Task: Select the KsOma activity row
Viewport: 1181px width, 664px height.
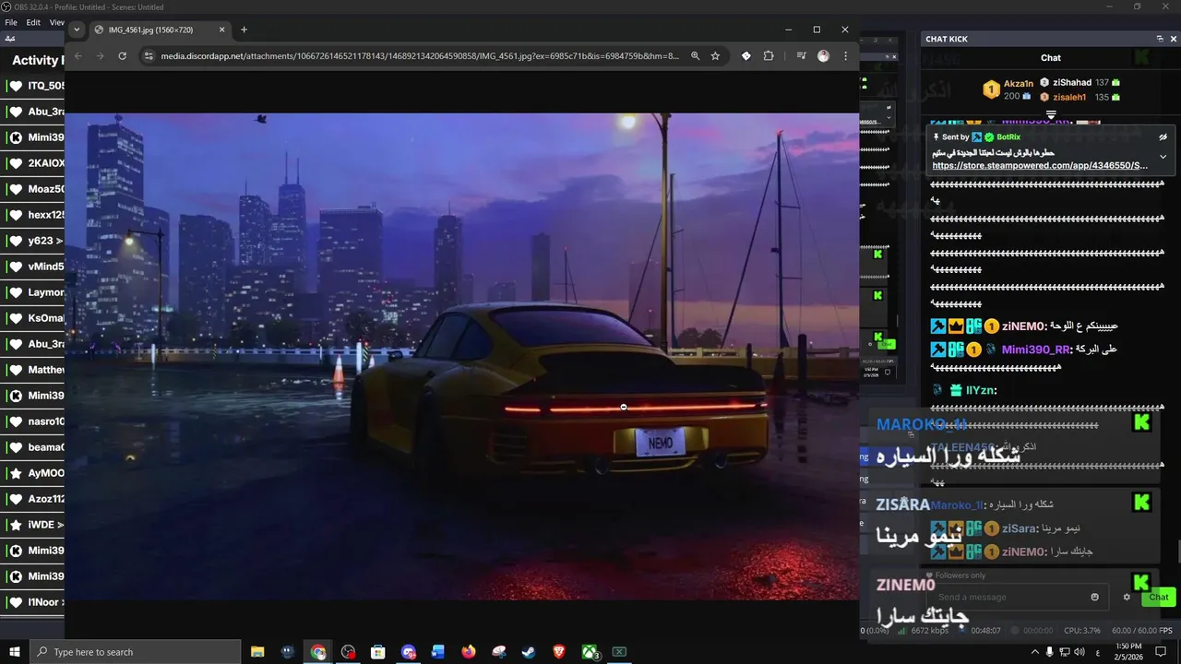Action: point(33,318)
